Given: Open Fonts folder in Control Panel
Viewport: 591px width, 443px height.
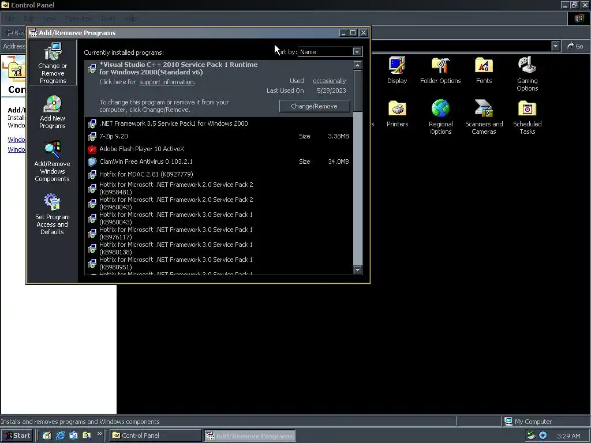Looking at the screenshot, I should point(484,70).
